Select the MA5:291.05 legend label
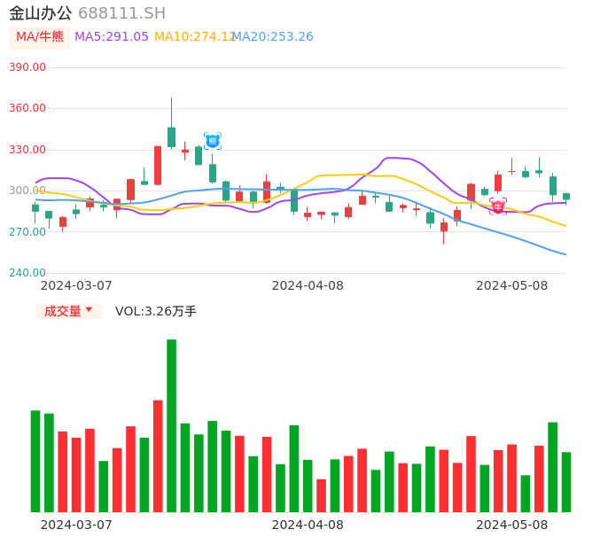This screenshot has height=537, width=608. pyautogui.click(x=112, y=37)
